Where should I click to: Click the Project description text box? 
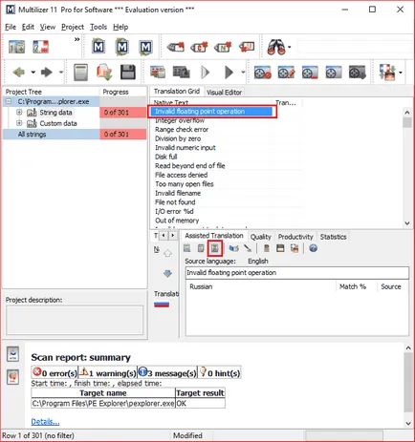click(75, 320)
